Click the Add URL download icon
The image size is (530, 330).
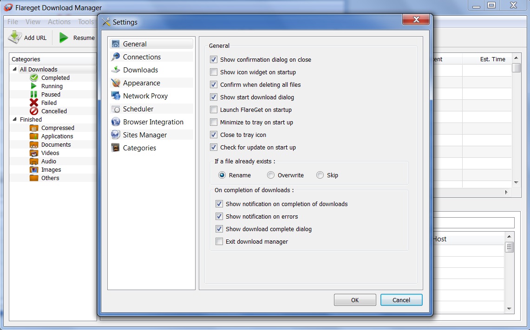[15, 38]
